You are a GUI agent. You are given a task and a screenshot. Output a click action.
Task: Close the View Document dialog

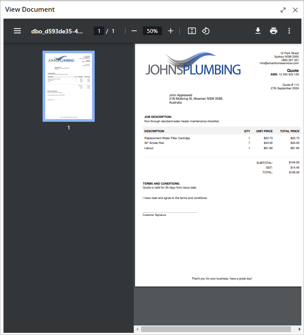pyautogui.click(x=295, y=10)
